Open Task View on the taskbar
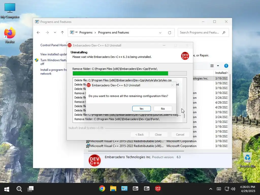The height and width of the screenshot is (195, 260). click(30, 189)
